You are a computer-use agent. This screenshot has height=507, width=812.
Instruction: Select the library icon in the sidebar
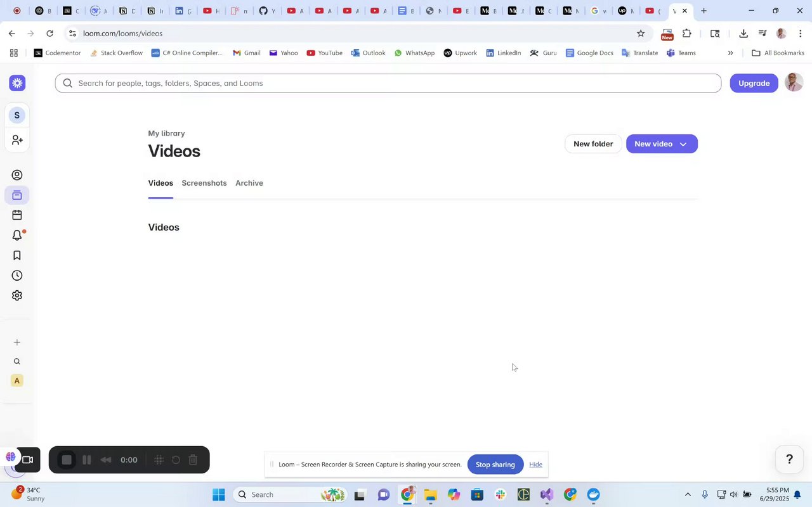click(17, 195)
